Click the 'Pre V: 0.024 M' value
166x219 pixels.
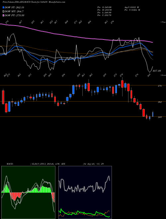pyautogui.click(x=132, y=10)
